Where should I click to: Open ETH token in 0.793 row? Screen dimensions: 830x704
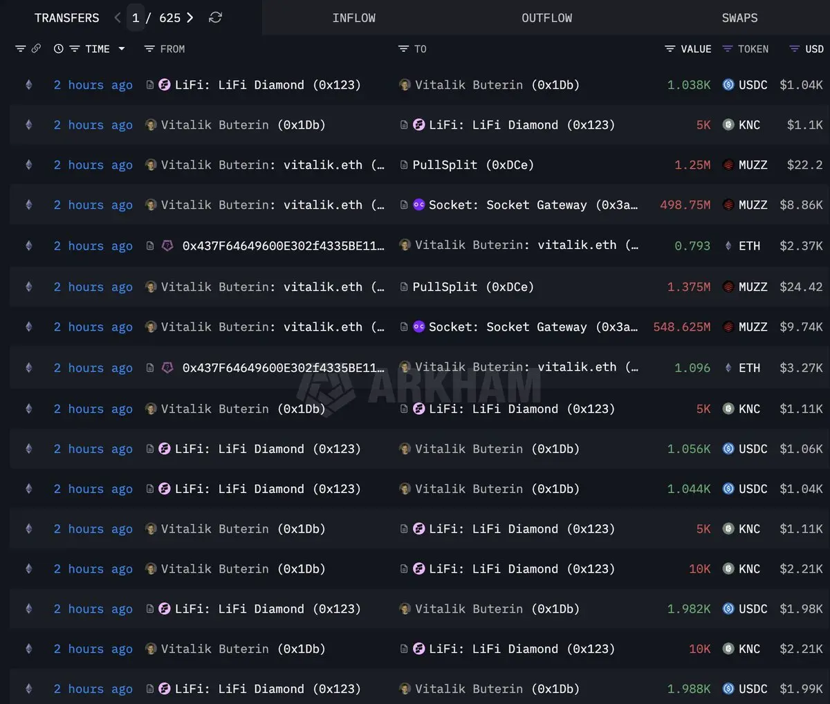(x=742, y=246)
